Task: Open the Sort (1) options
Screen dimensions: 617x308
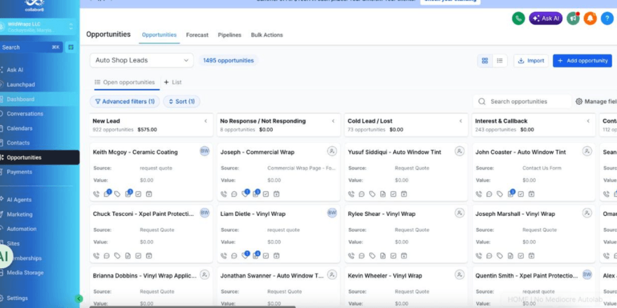Action: coord(182,102)
